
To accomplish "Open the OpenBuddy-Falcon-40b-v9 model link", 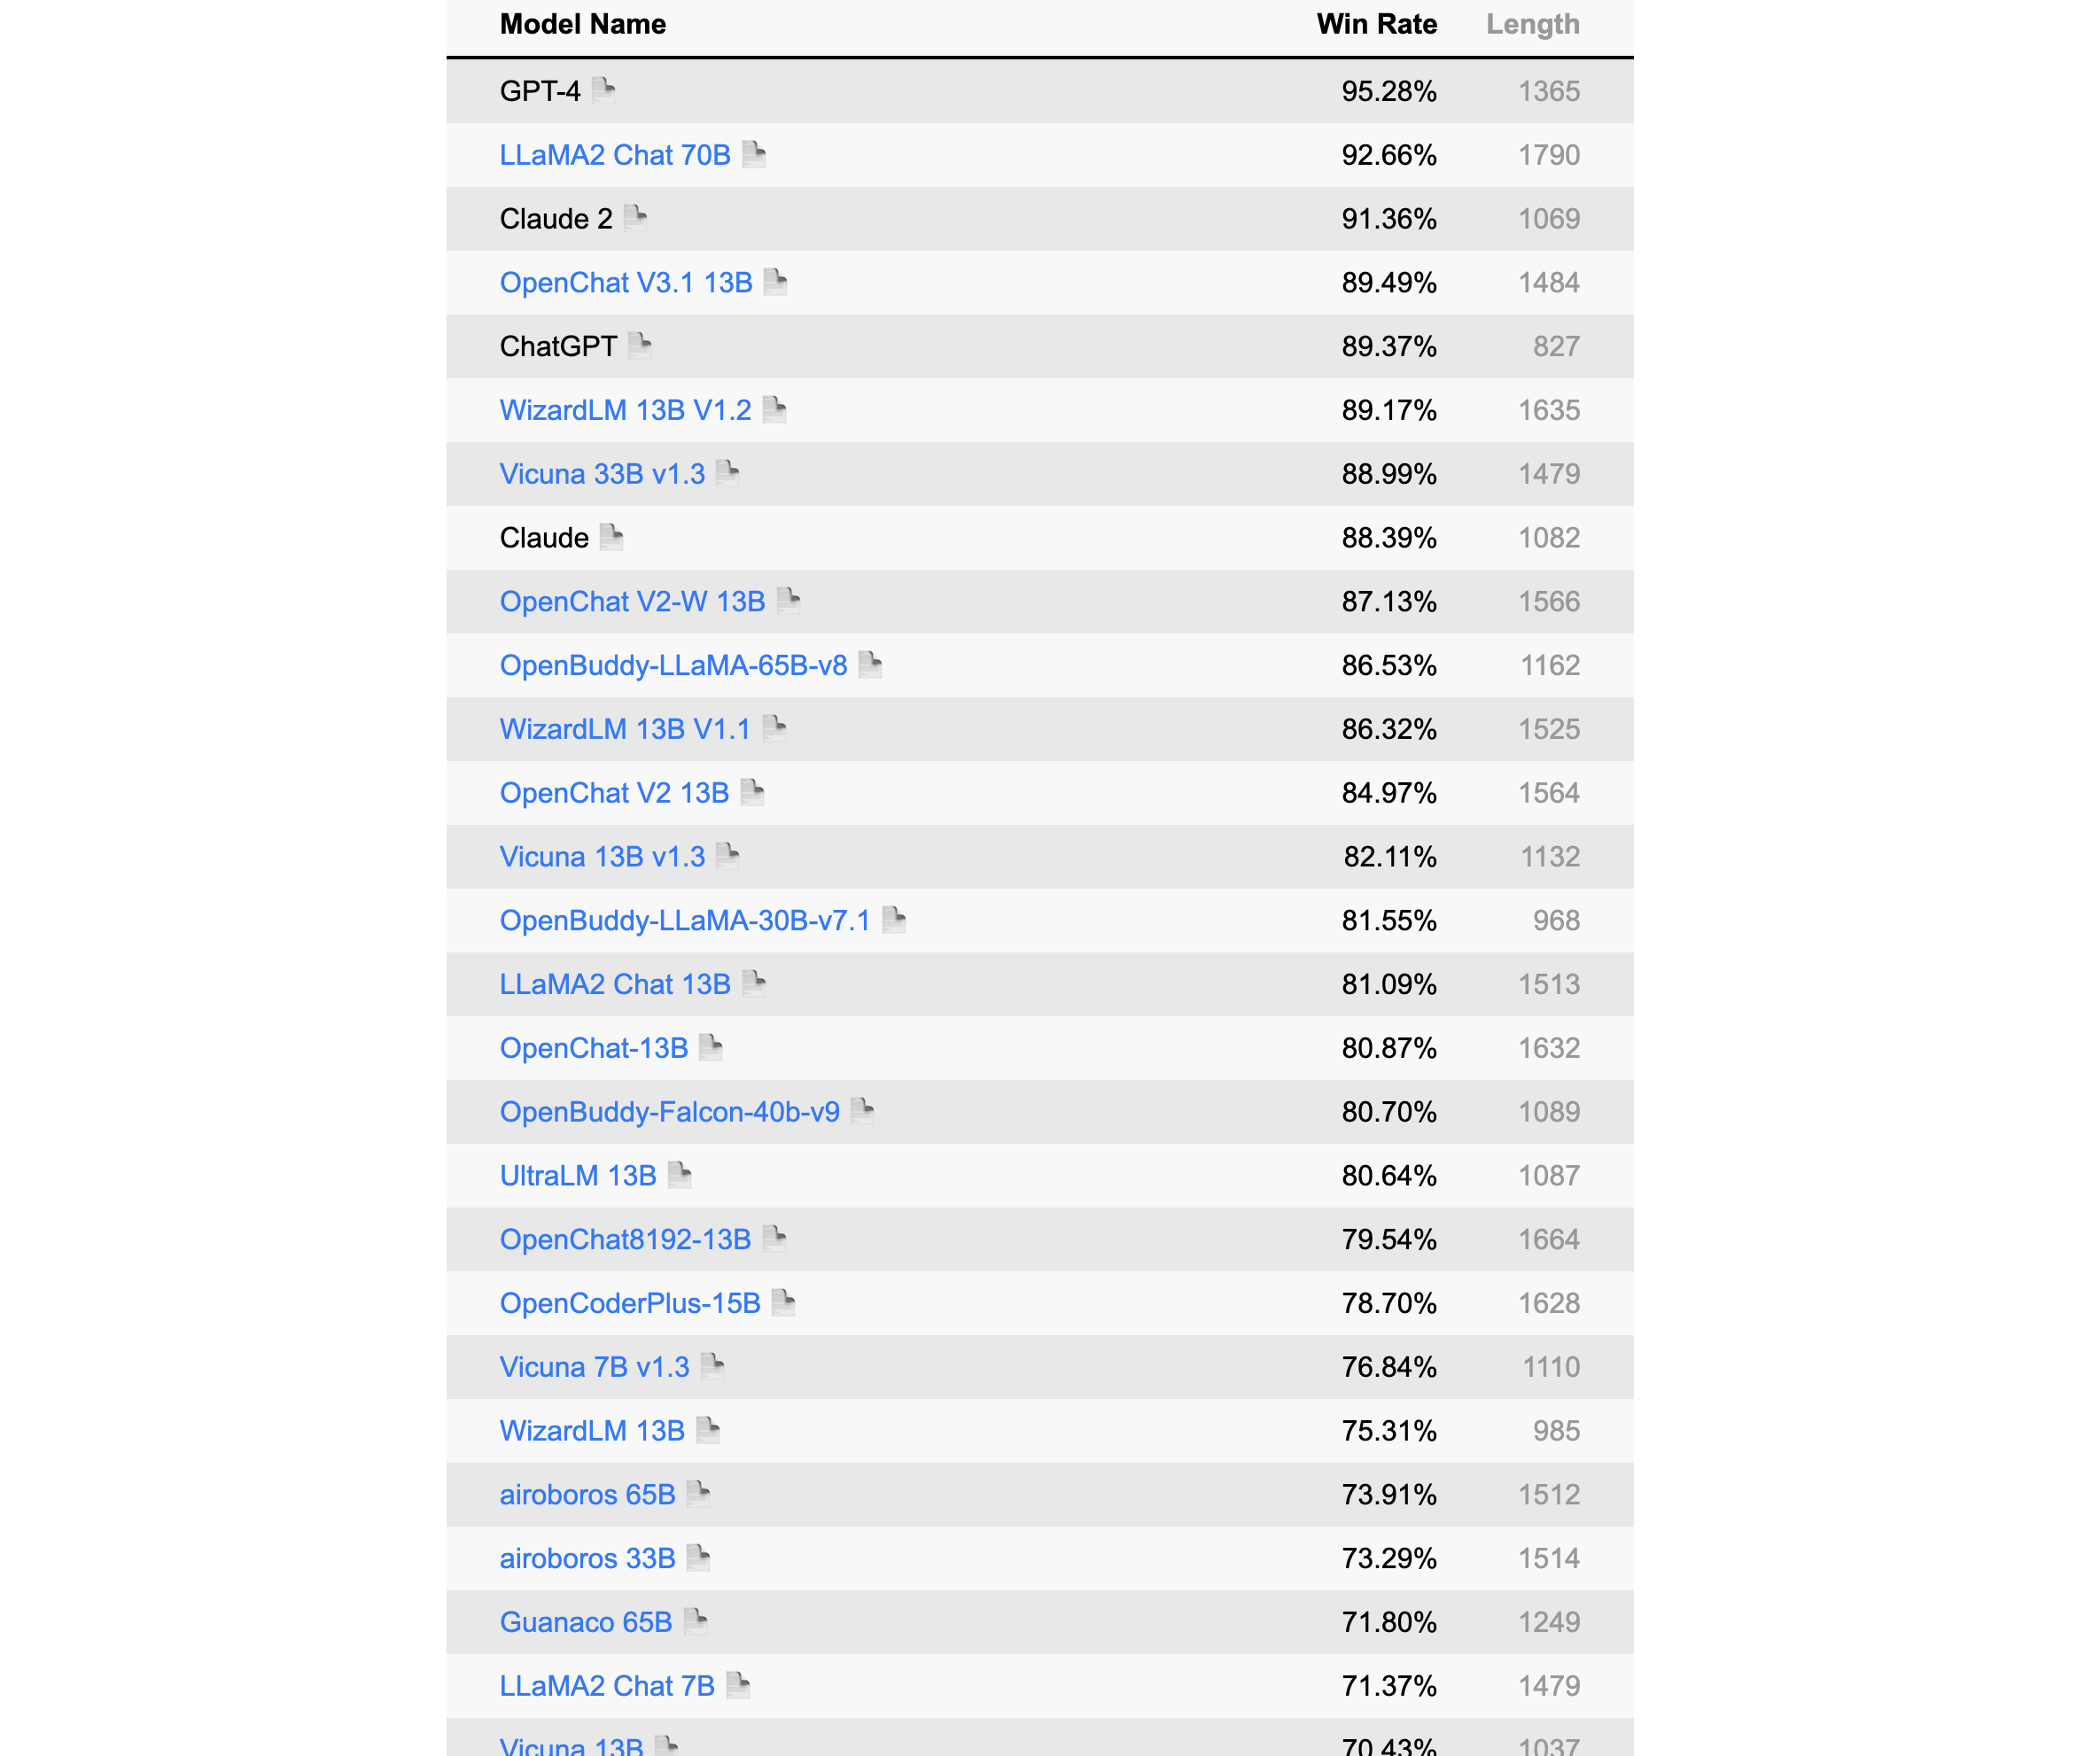I will pyautogui.click(x=669, y=1112).
